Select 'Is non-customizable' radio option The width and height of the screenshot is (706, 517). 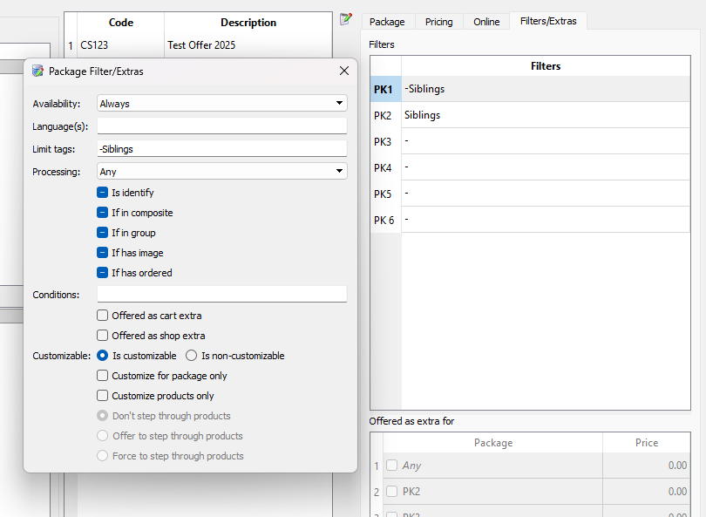[192, 356]
